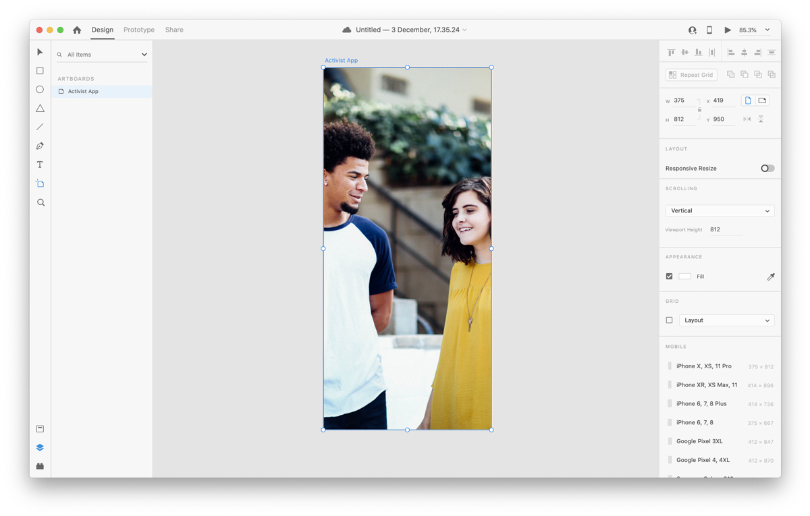Choose the Text tool
The image size is (810, 516).
(x=40, y=165)
